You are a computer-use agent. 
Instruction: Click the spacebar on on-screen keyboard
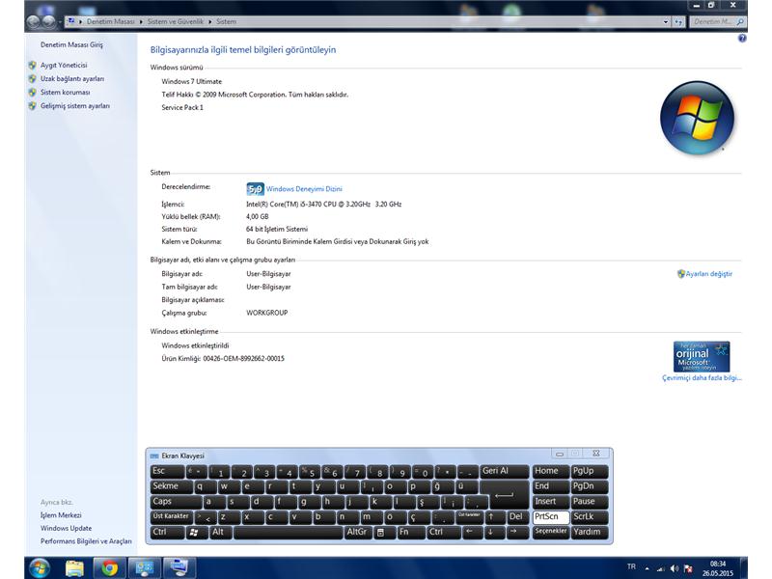(x=288, y=533)
